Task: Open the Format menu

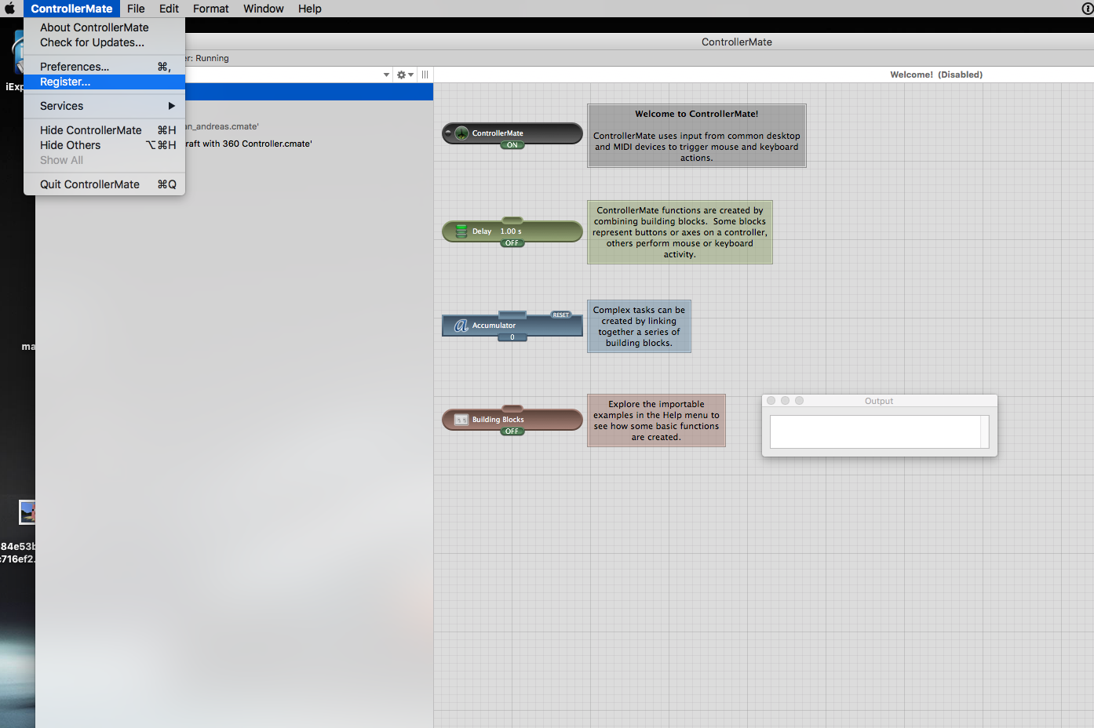Action: point(211,9)
